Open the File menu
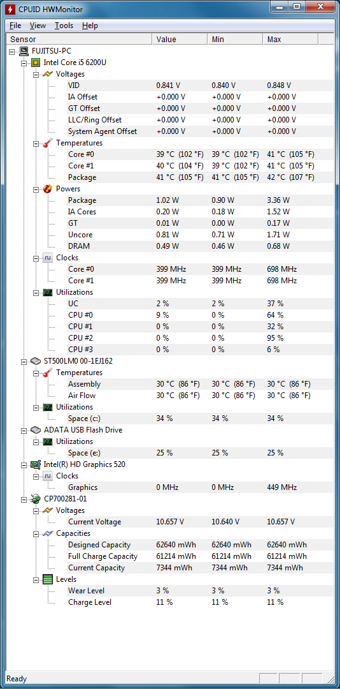Viewport: 340px width, 689px height. 15,26
